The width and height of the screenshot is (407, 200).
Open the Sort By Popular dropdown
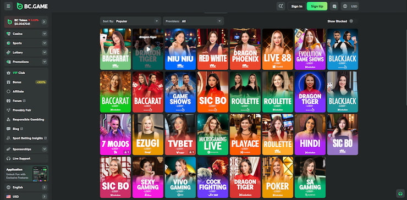(x=130, y=21)
